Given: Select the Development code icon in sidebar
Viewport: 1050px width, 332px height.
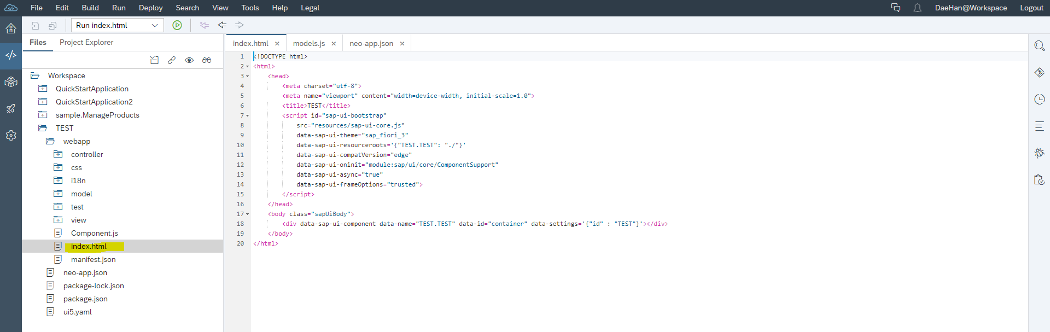Looking at the screenshot, I should coord(11,55).
